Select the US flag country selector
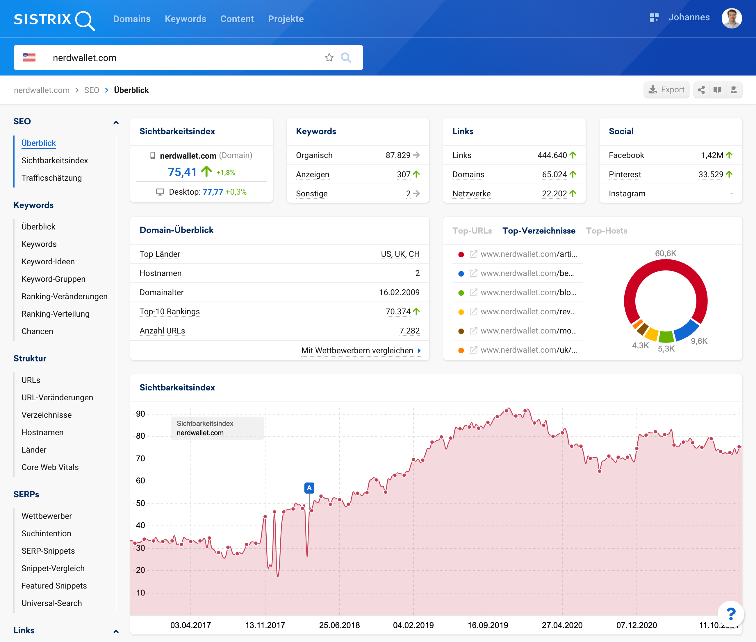Image resolution: width=756 pixels, height=642 pixels. [29, 58]
